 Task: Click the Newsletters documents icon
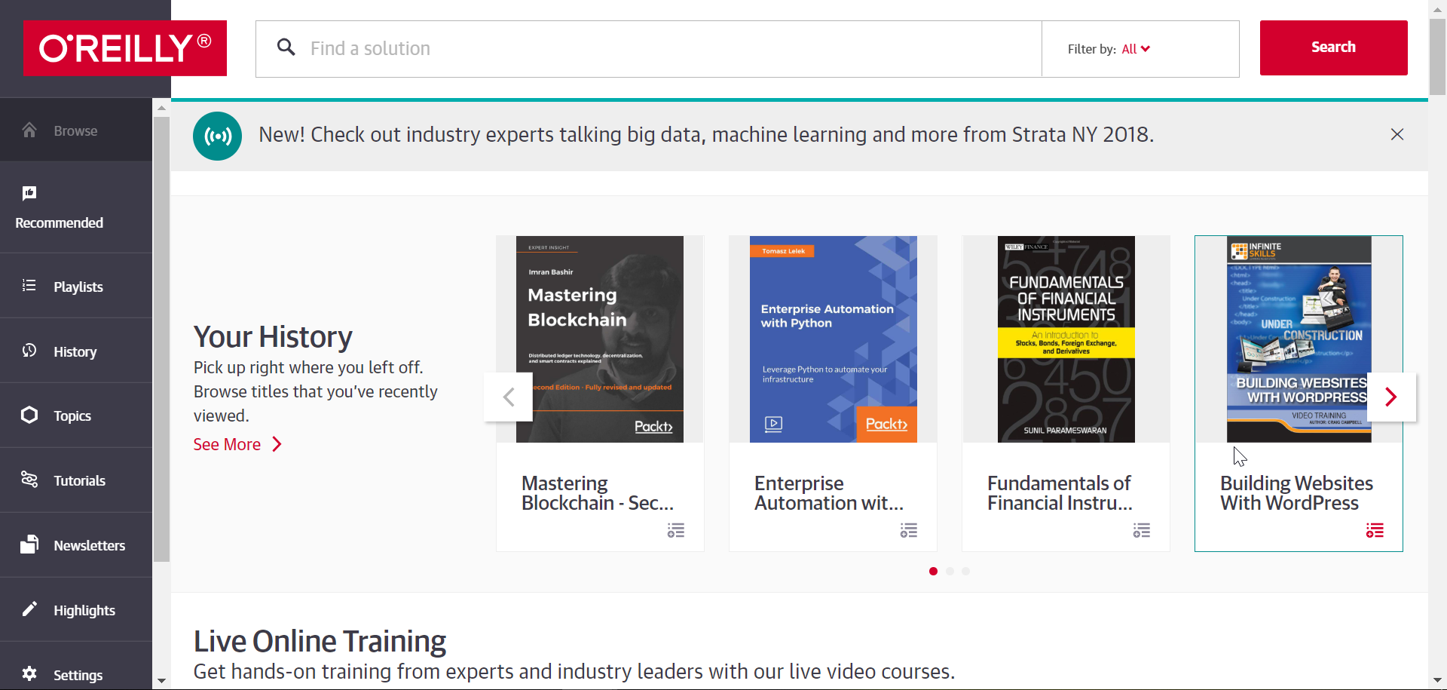coord(29,544)
